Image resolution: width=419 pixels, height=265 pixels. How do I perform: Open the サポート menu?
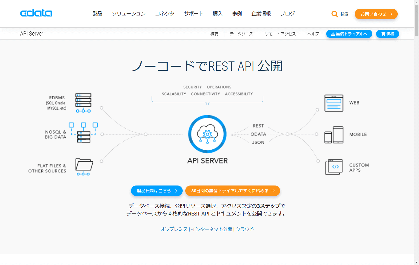[194, 14]
